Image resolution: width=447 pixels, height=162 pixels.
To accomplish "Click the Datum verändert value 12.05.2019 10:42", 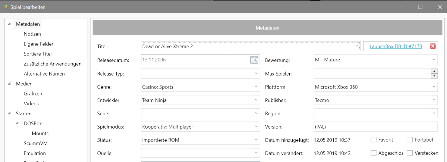I will [332, 153].
